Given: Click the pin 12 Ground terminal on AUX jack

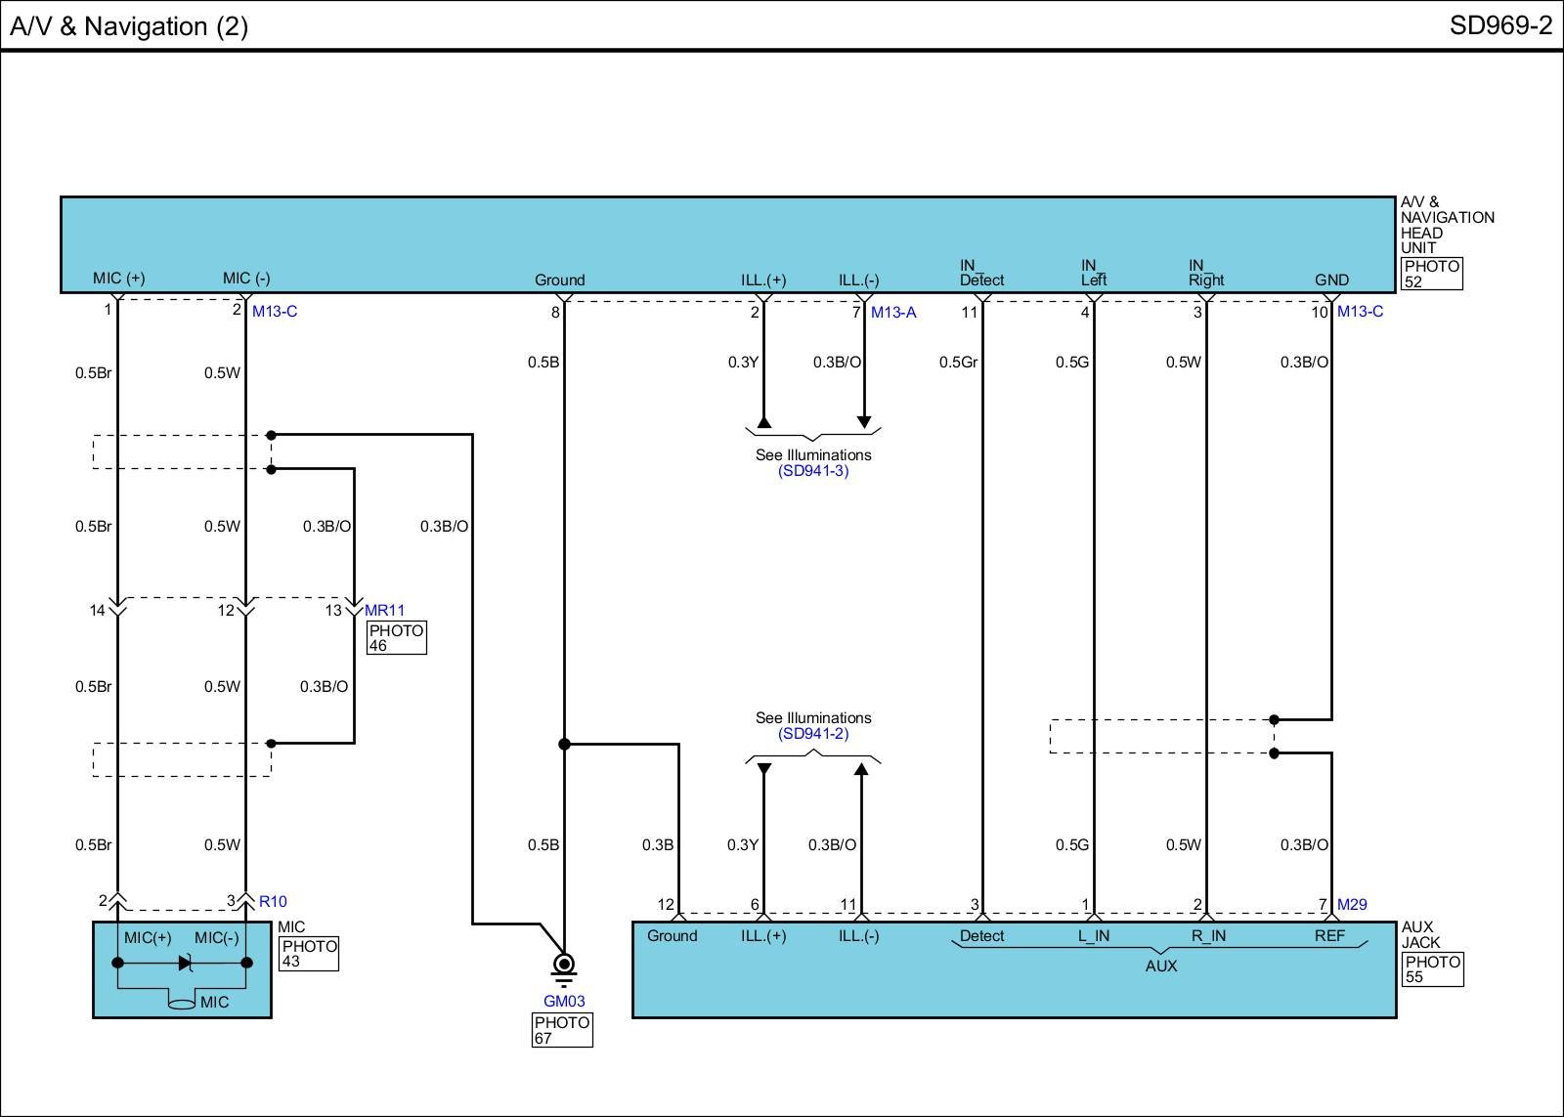Looking at the screenshot, I should [x=678, y=917].
